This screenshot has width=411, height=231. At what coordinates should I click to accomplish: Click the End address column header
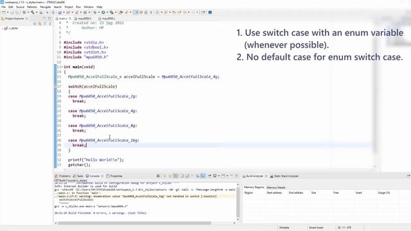point(296,193)
